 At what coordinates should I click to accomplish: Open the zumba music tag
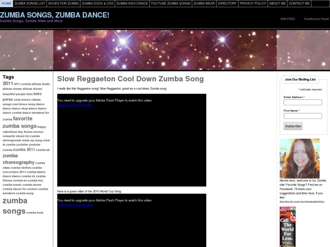point(12,185)
